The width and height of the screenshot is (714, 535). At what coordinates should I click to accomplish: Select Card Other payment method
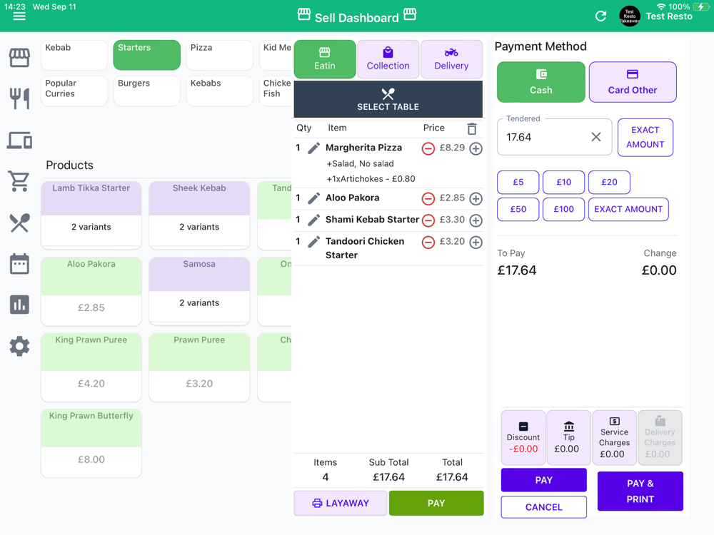633,82
